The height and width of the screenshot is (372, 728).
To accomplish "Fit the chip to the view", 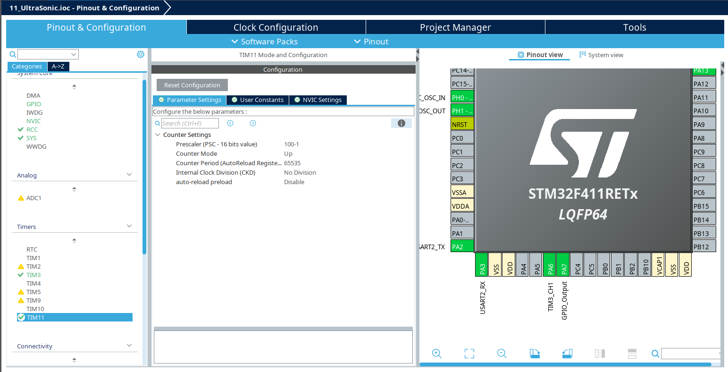I will pos(469,354).
